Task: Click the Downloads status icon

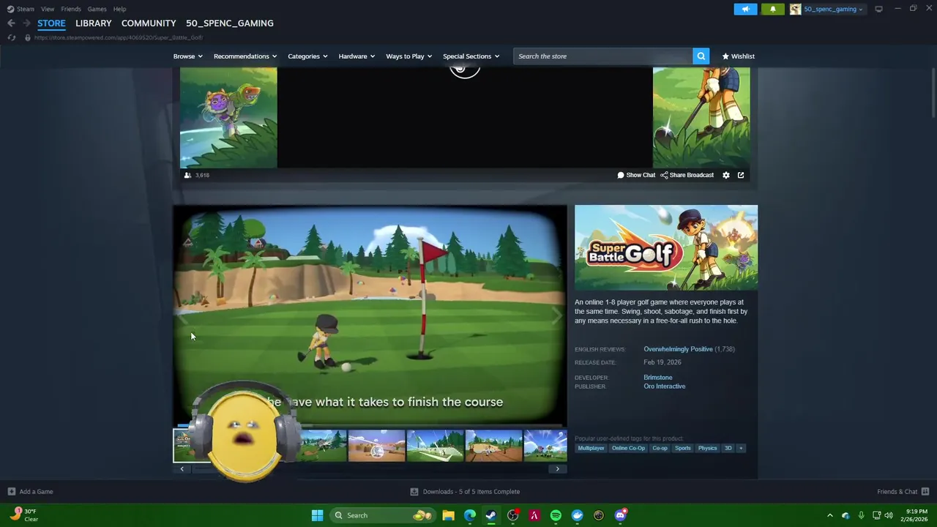Action: click(x=414, y=491)
